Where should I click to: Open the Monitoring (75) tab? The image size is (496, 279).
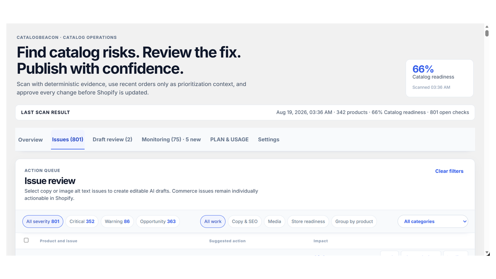pos(171,139)
